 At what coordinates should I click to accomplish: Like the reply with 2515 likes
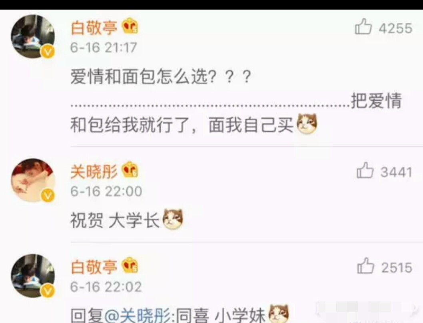point(365,266)
